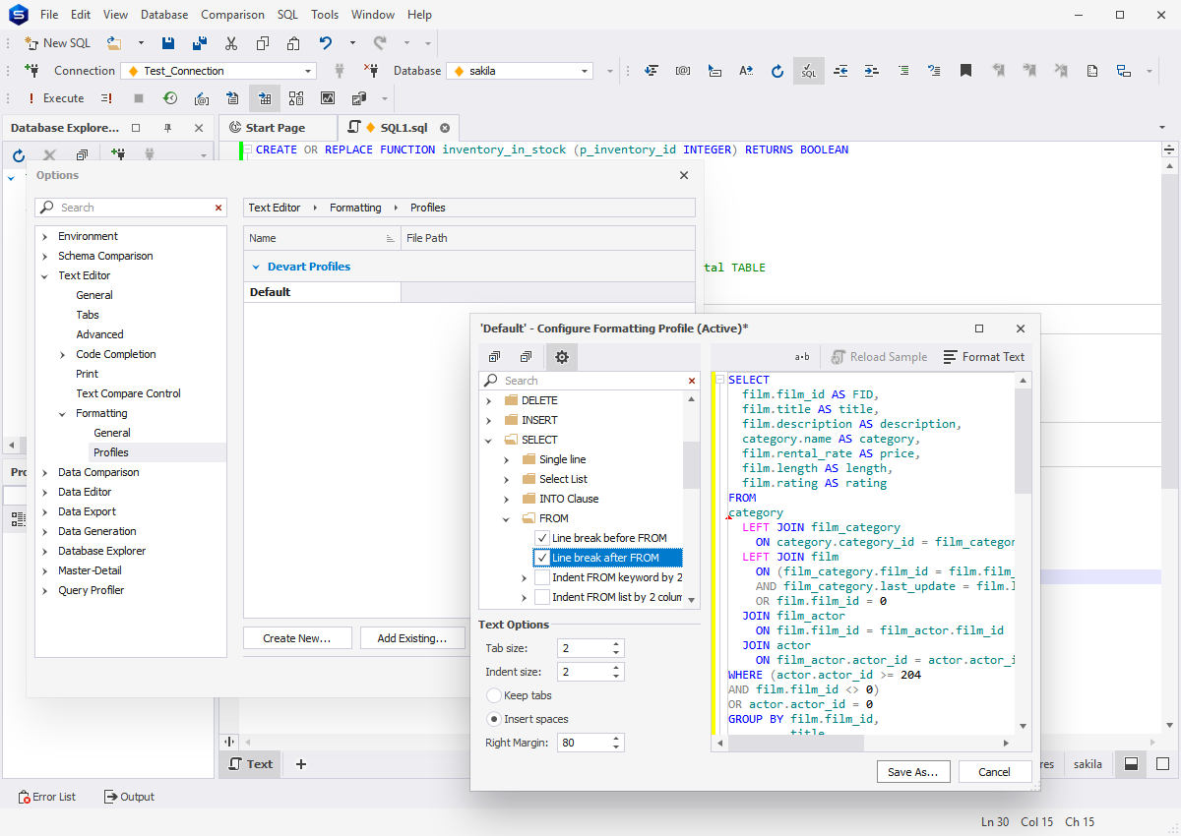Open the Error List panel

[47, 797]
